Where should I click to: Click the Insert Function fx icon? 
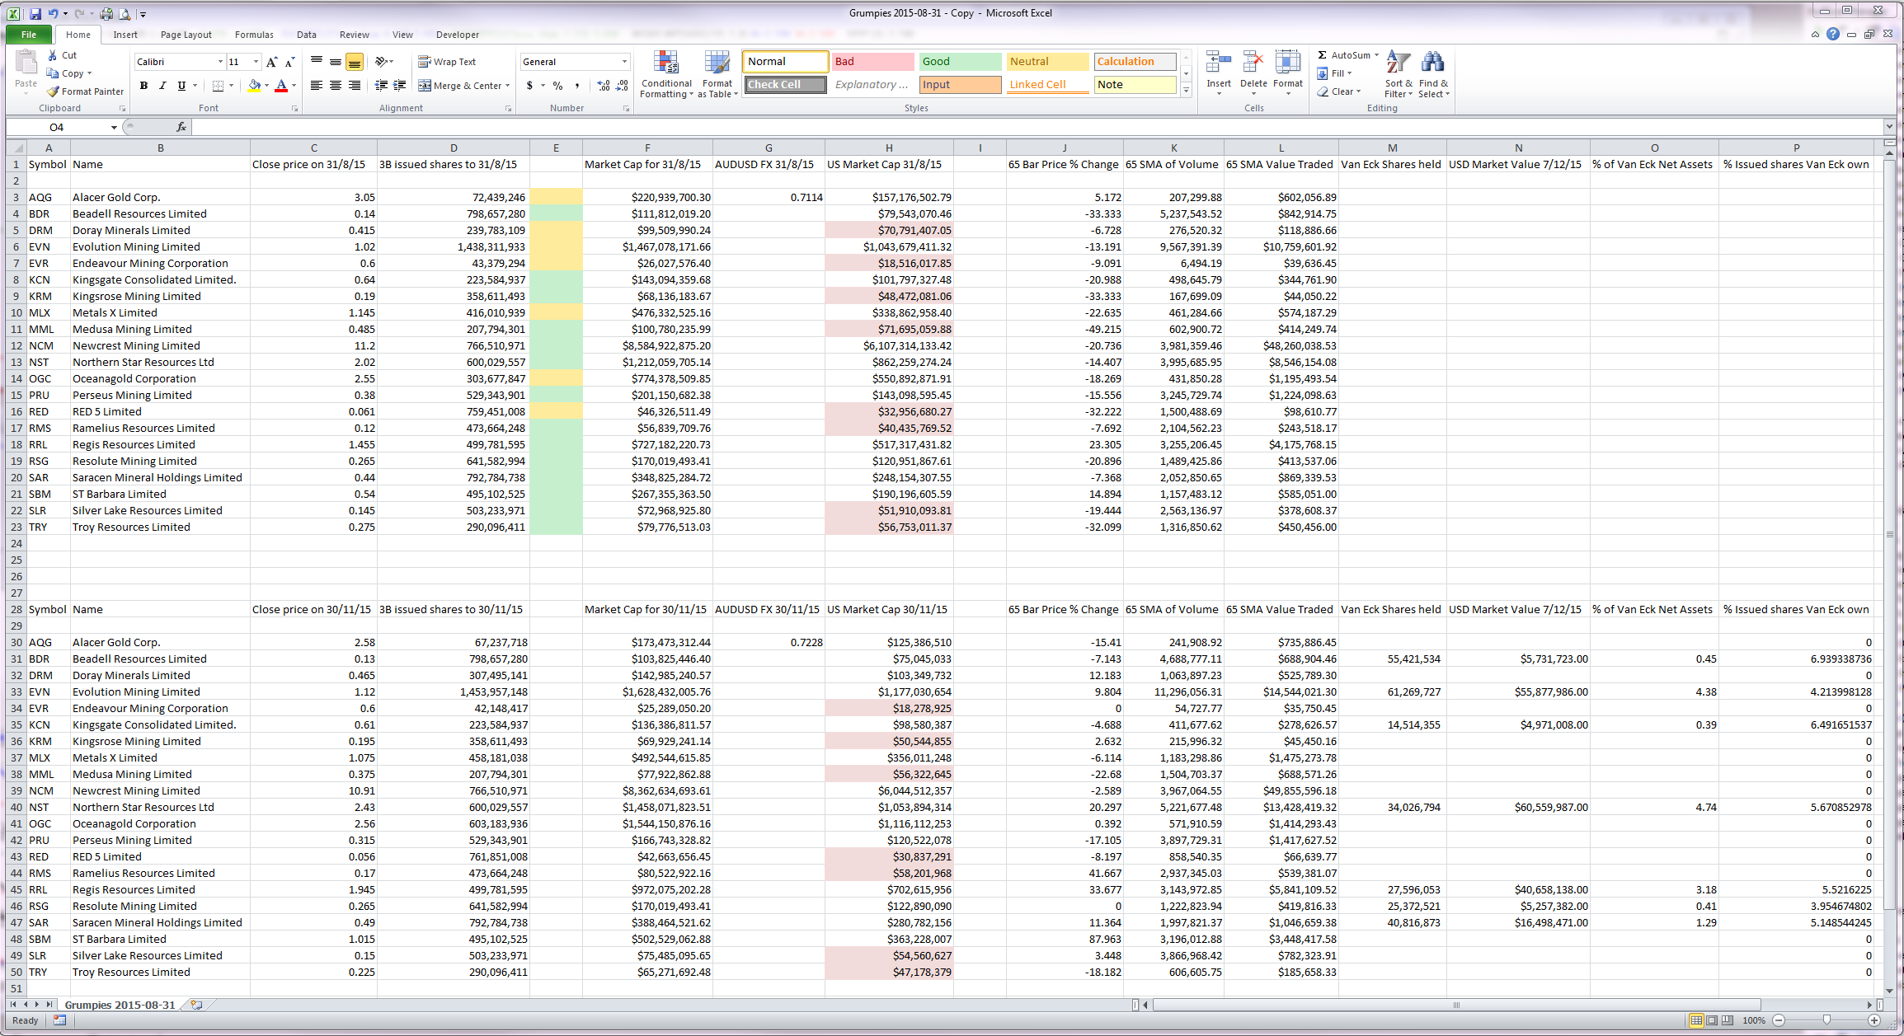pyautogui.click(x=181, y=127)
